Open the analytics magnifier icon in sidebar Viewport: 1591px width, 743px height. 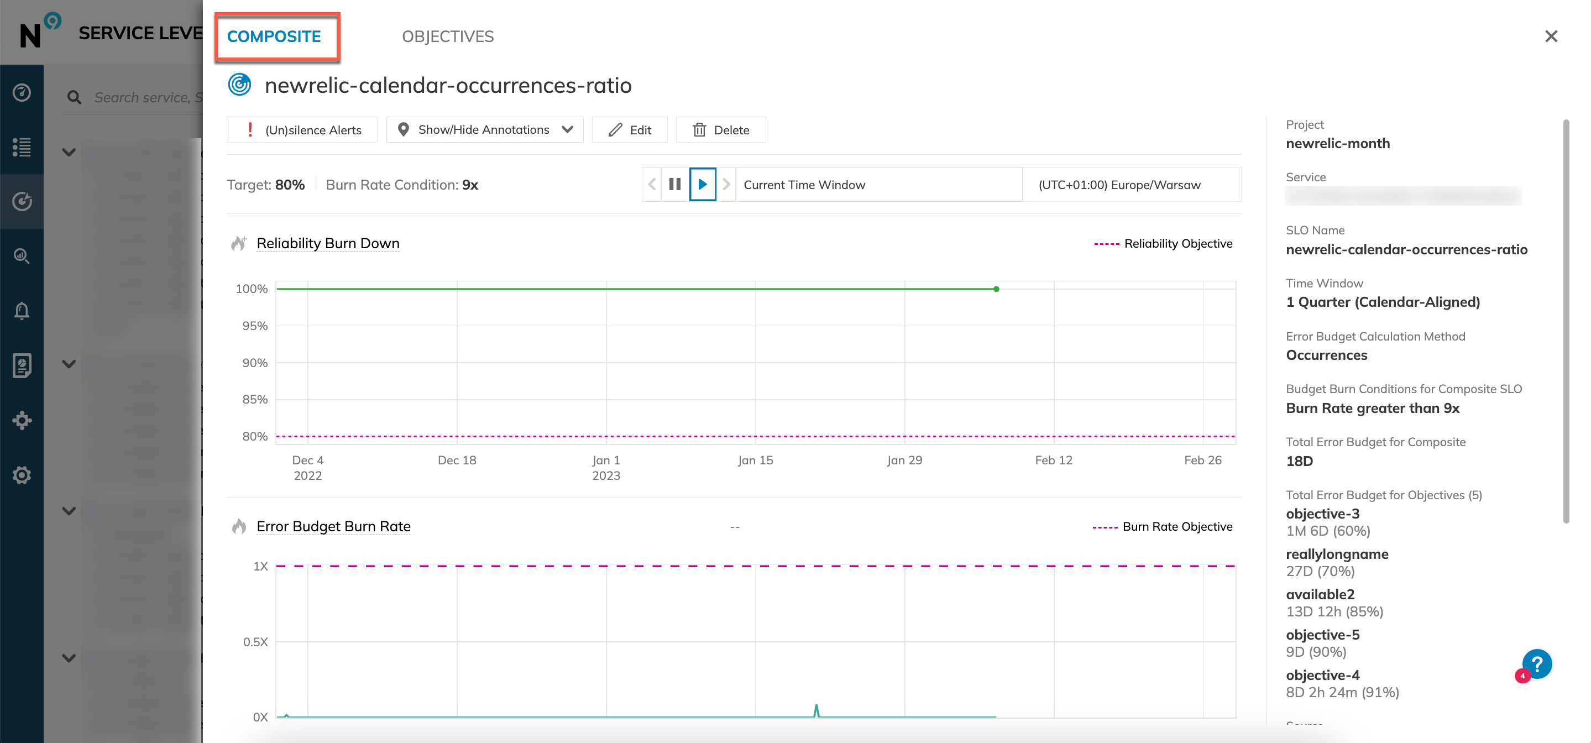[x=22, y=256]
